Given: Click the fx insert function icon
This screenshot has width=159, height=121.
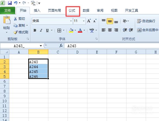Looking at the screenshot, I should [61, 46].
